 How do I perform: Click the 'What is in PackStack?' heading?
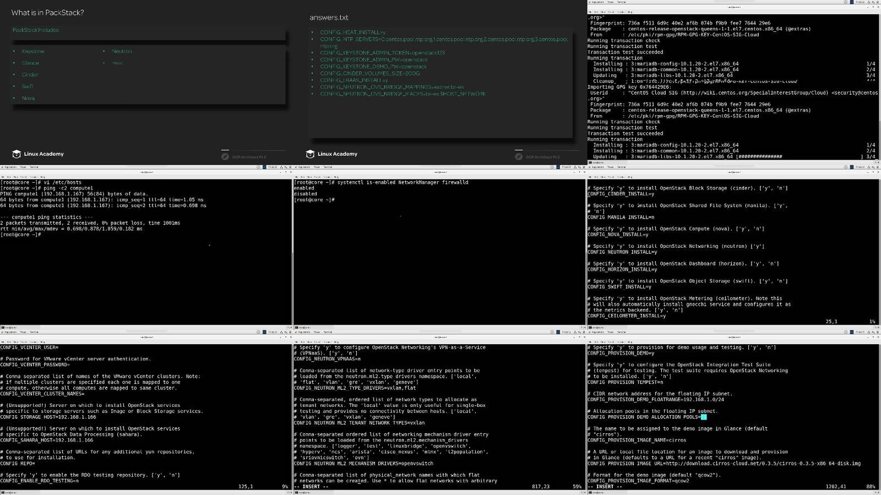pos(47,13)
